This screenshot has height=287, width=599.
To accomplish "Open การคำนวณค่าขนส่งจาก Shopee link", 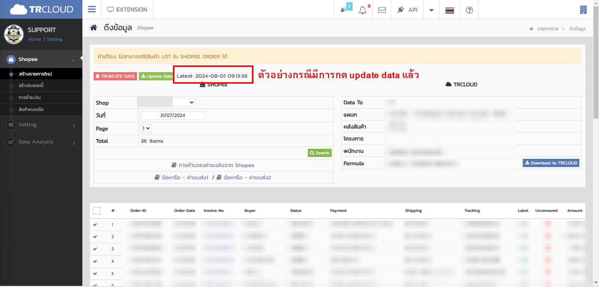I will [213, 165].
